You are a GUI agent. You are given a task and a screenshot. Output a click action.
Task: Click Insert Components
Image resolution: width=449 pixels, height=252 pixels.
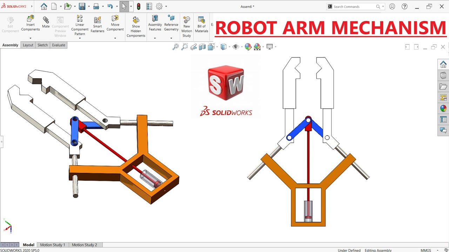[31, 23]
